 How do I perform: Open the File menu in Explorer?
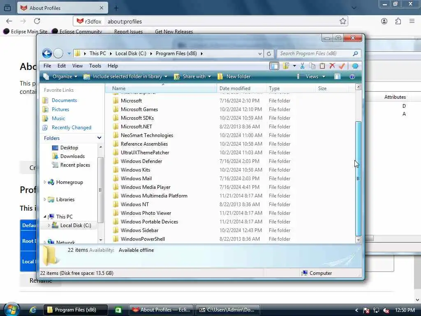point(47,66)
